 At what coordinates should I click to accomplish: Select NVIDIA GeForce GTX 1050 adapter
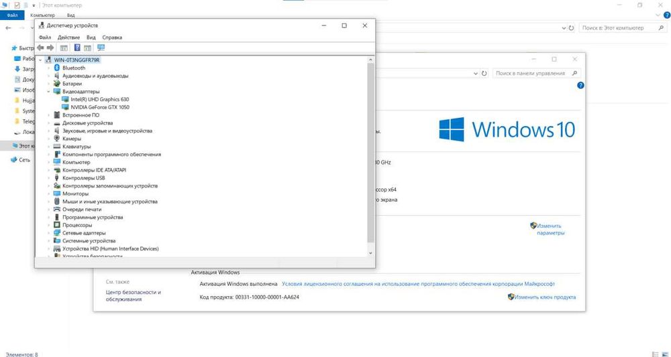100,107
